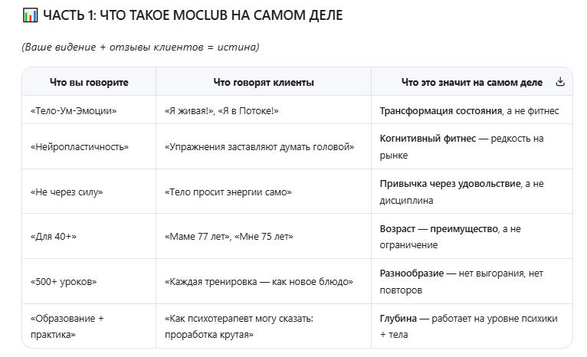Click the «Маме 77 лет», «Мне 75 лет» cell
The width and height of the screenshot is (587, 357).
[230, 236]
